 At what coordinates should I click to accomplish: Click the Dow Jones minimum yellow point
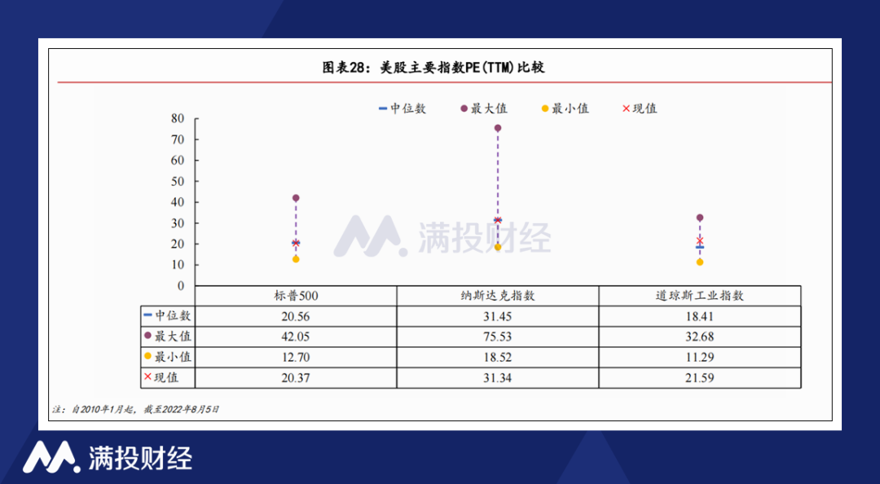pos(700,262)
